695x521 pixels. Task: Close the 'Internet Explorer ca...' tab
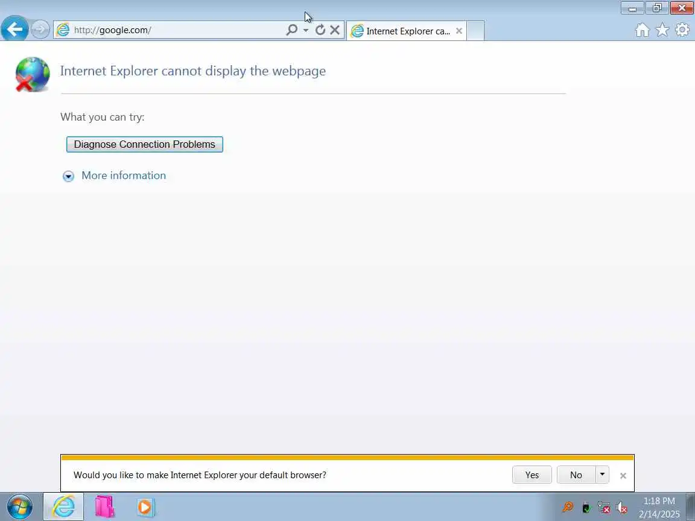459,31
